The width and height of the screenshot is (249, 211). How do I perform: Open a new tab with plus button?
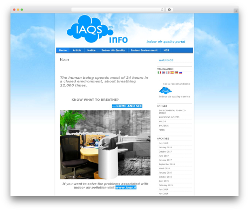(x=236, y=11)
